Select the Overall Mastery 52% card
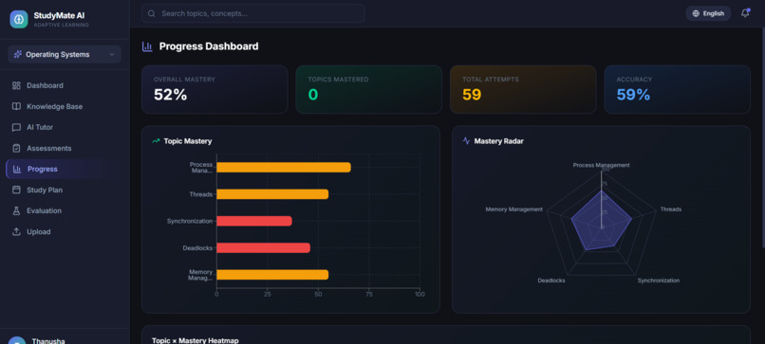The height and width of the screenshot is (344, 765). pos(215,89)
